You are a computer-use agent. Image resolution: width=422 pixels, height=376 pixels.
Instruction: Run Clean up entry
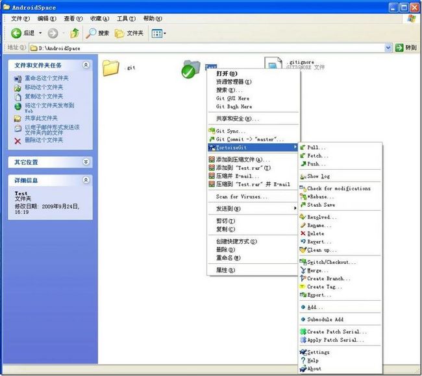click(x=340, y=250)
